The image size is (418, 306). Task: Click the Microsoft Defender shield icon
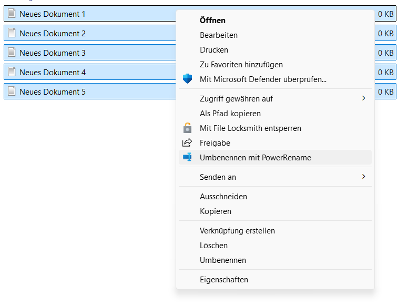tap(187, 79)
